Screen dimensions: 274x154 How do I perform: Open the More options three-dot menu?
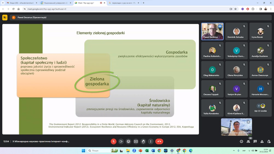(150, 141)
